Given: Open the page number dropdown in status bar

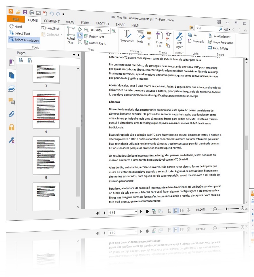Looking at the screenshot, I should pyautogui.click(x=136, y=212).
